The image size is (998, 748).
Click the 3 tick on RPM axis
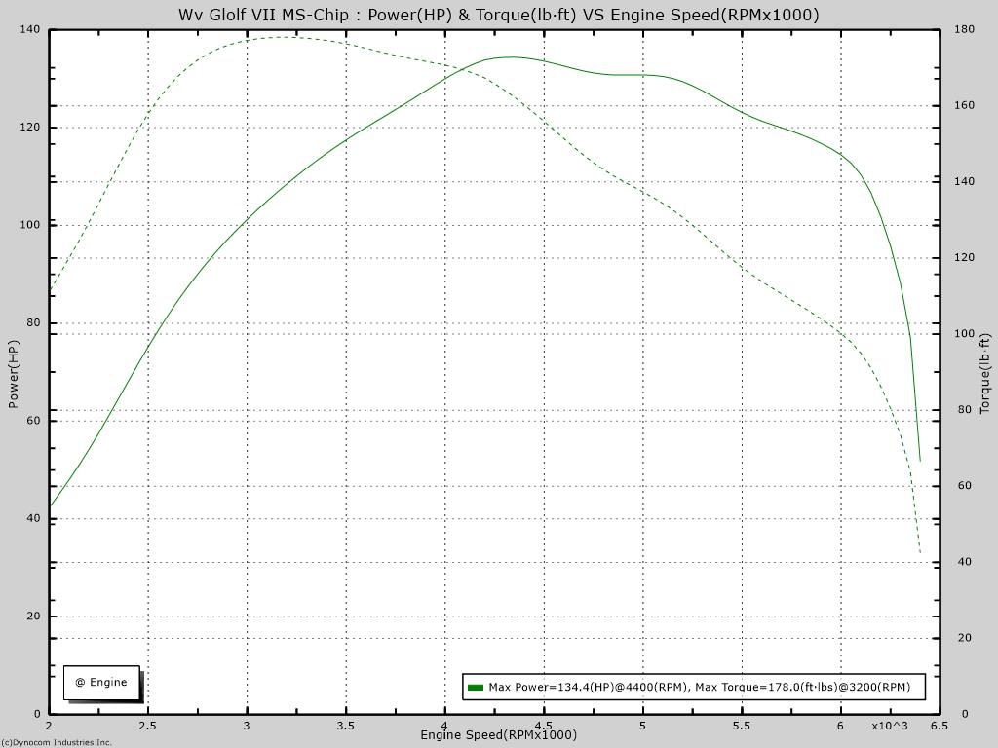[x=247, y=726]
